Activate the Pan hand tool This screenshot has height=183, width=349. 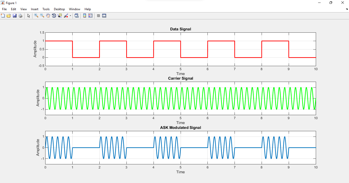point(48,16)
